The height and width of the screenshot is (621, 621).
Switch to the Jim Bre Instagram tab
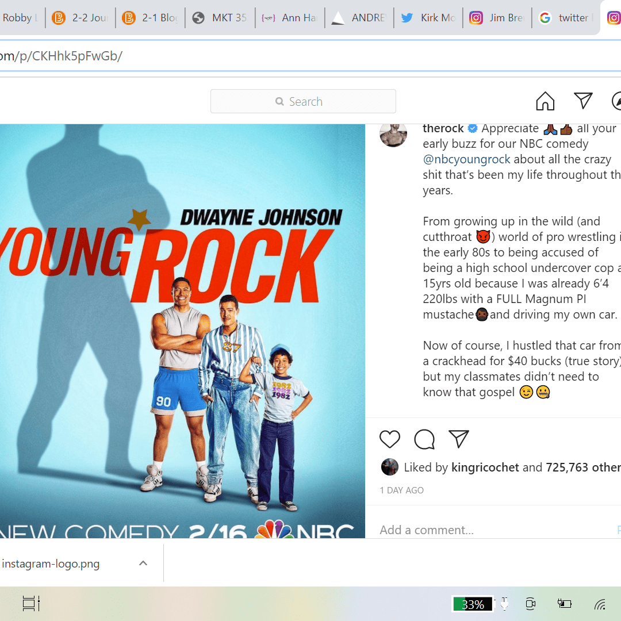click(x=497, y=18)
